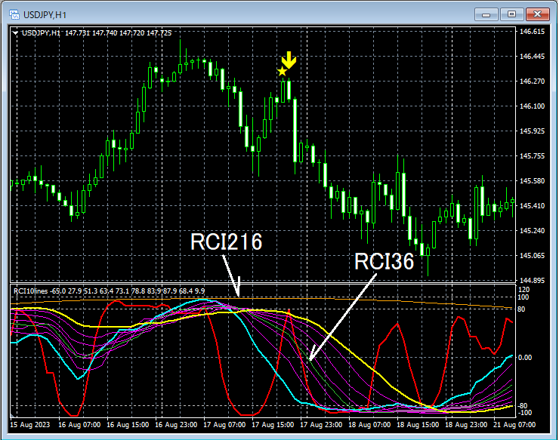559x440 pixels.
Task: Click time label 18 Aug 07:00
Action: point(369,425)
